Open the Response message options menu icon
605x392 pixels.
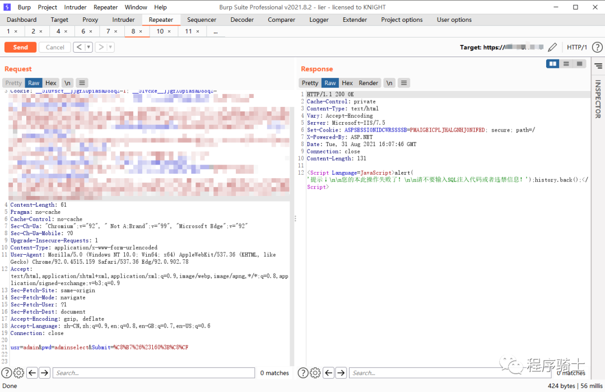tap(404, 83)
